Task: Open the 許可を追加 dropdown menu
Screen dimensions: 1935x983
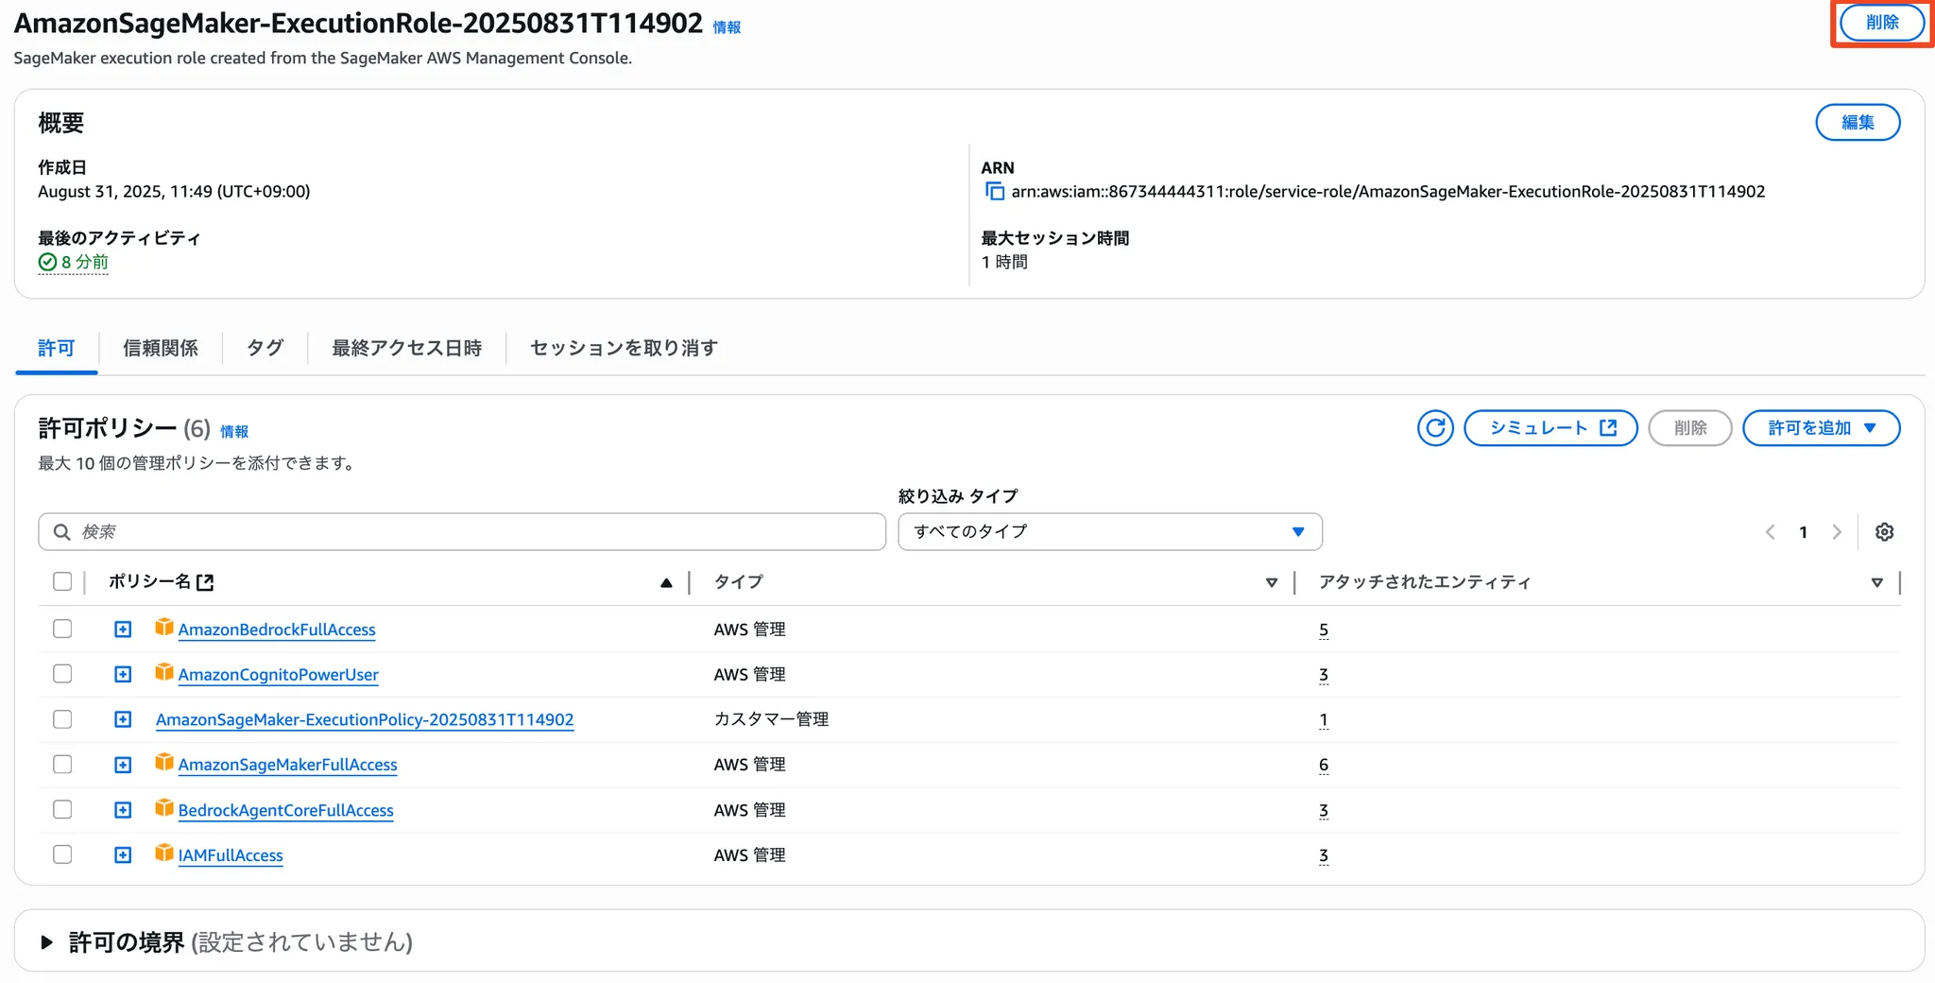Action: click(1821, 428)
